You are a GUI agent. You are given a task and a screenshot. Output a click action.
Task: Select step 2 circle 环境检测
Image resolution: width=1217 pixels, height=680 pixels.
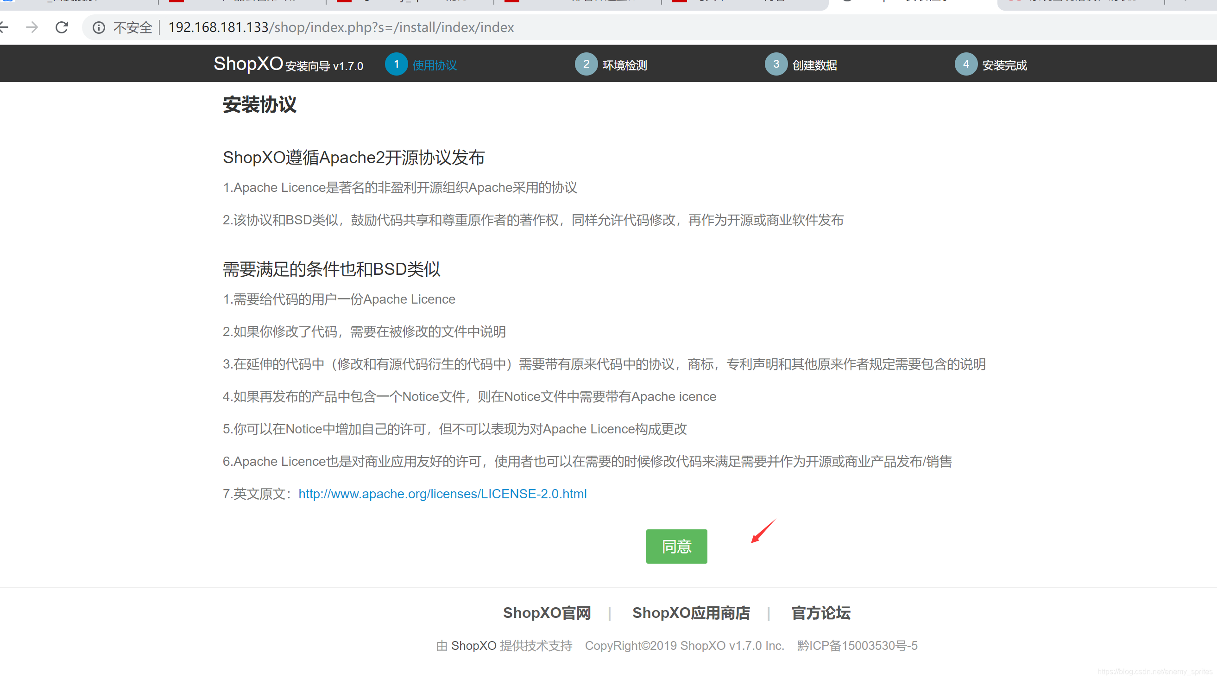coord(586,64)
